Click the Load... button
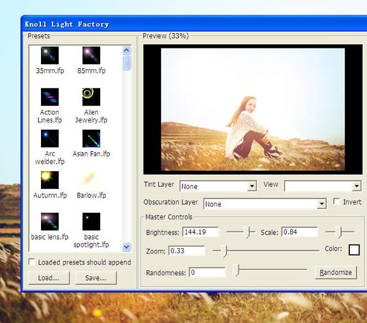The image size is (367, 323). tap(48, 278)
